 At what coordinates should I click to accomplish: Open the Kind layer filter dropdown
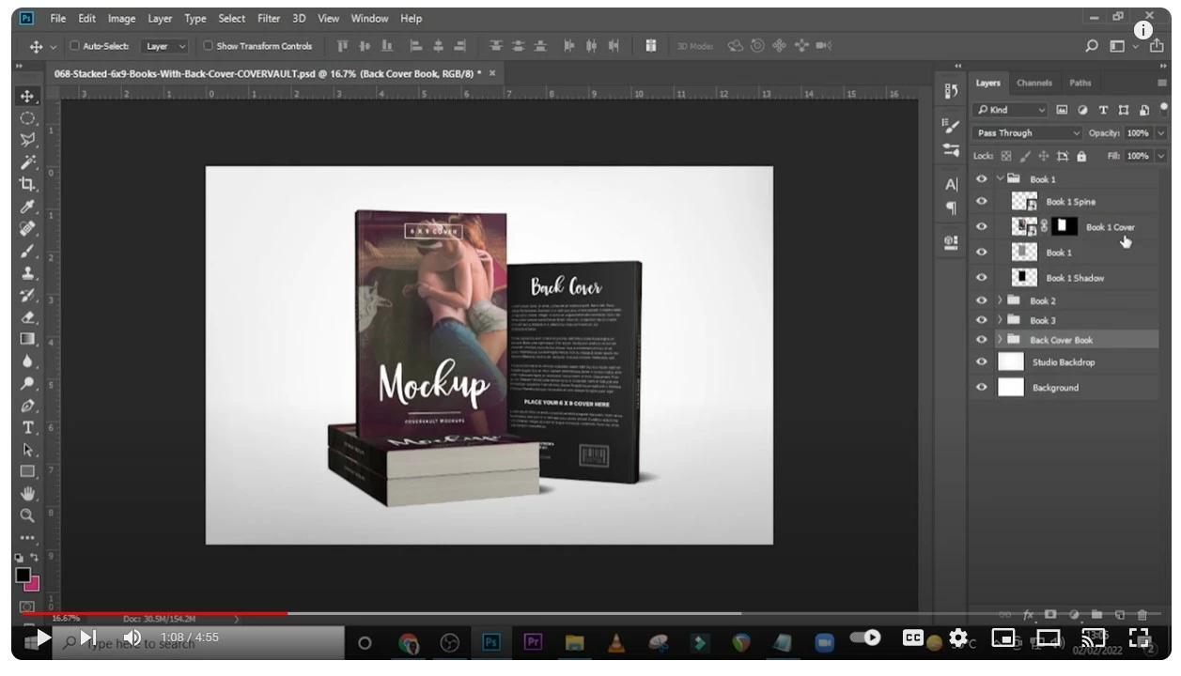tap(1011, 110)
